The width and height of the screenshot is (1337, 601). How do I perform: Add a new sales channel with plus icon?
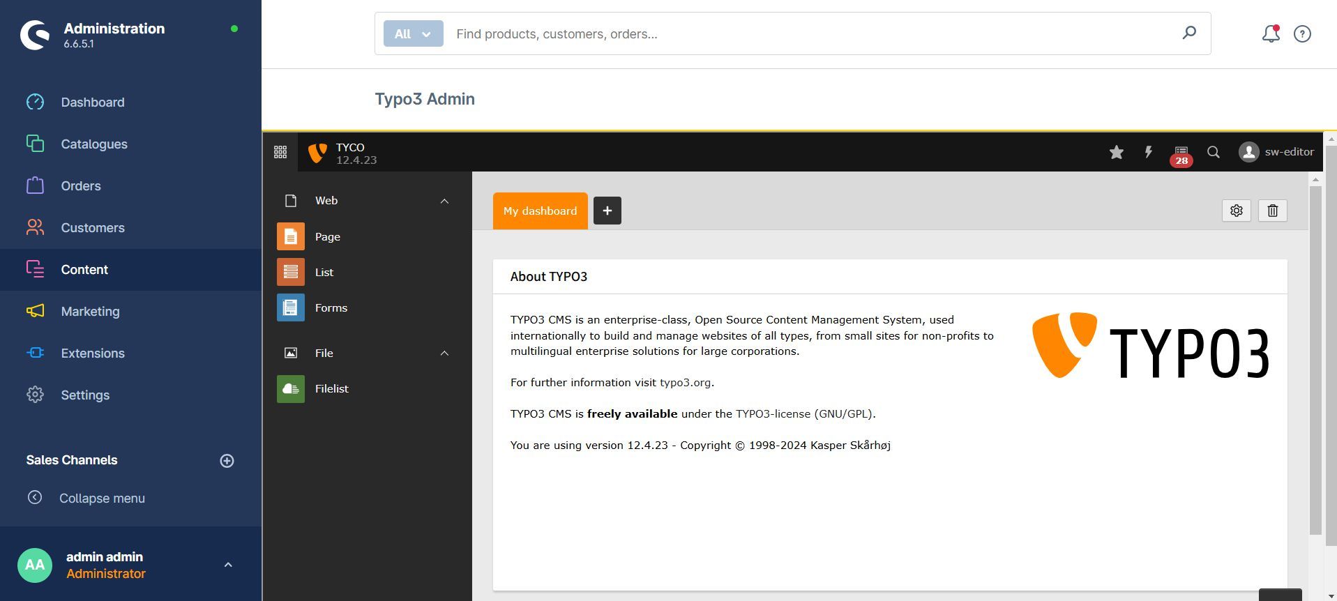[227, 461]
